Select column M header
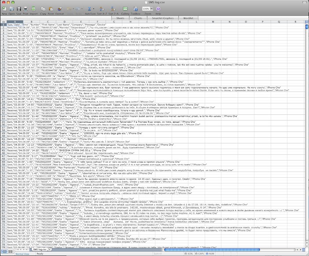 (x=213, y=22)
